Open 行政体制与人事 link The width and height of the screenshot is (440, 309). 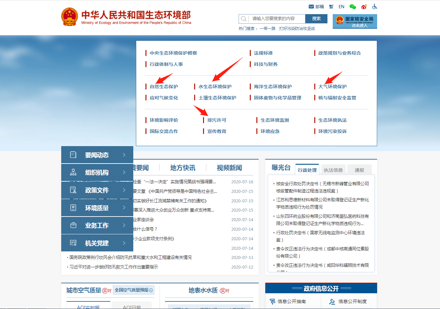(166, 64)
